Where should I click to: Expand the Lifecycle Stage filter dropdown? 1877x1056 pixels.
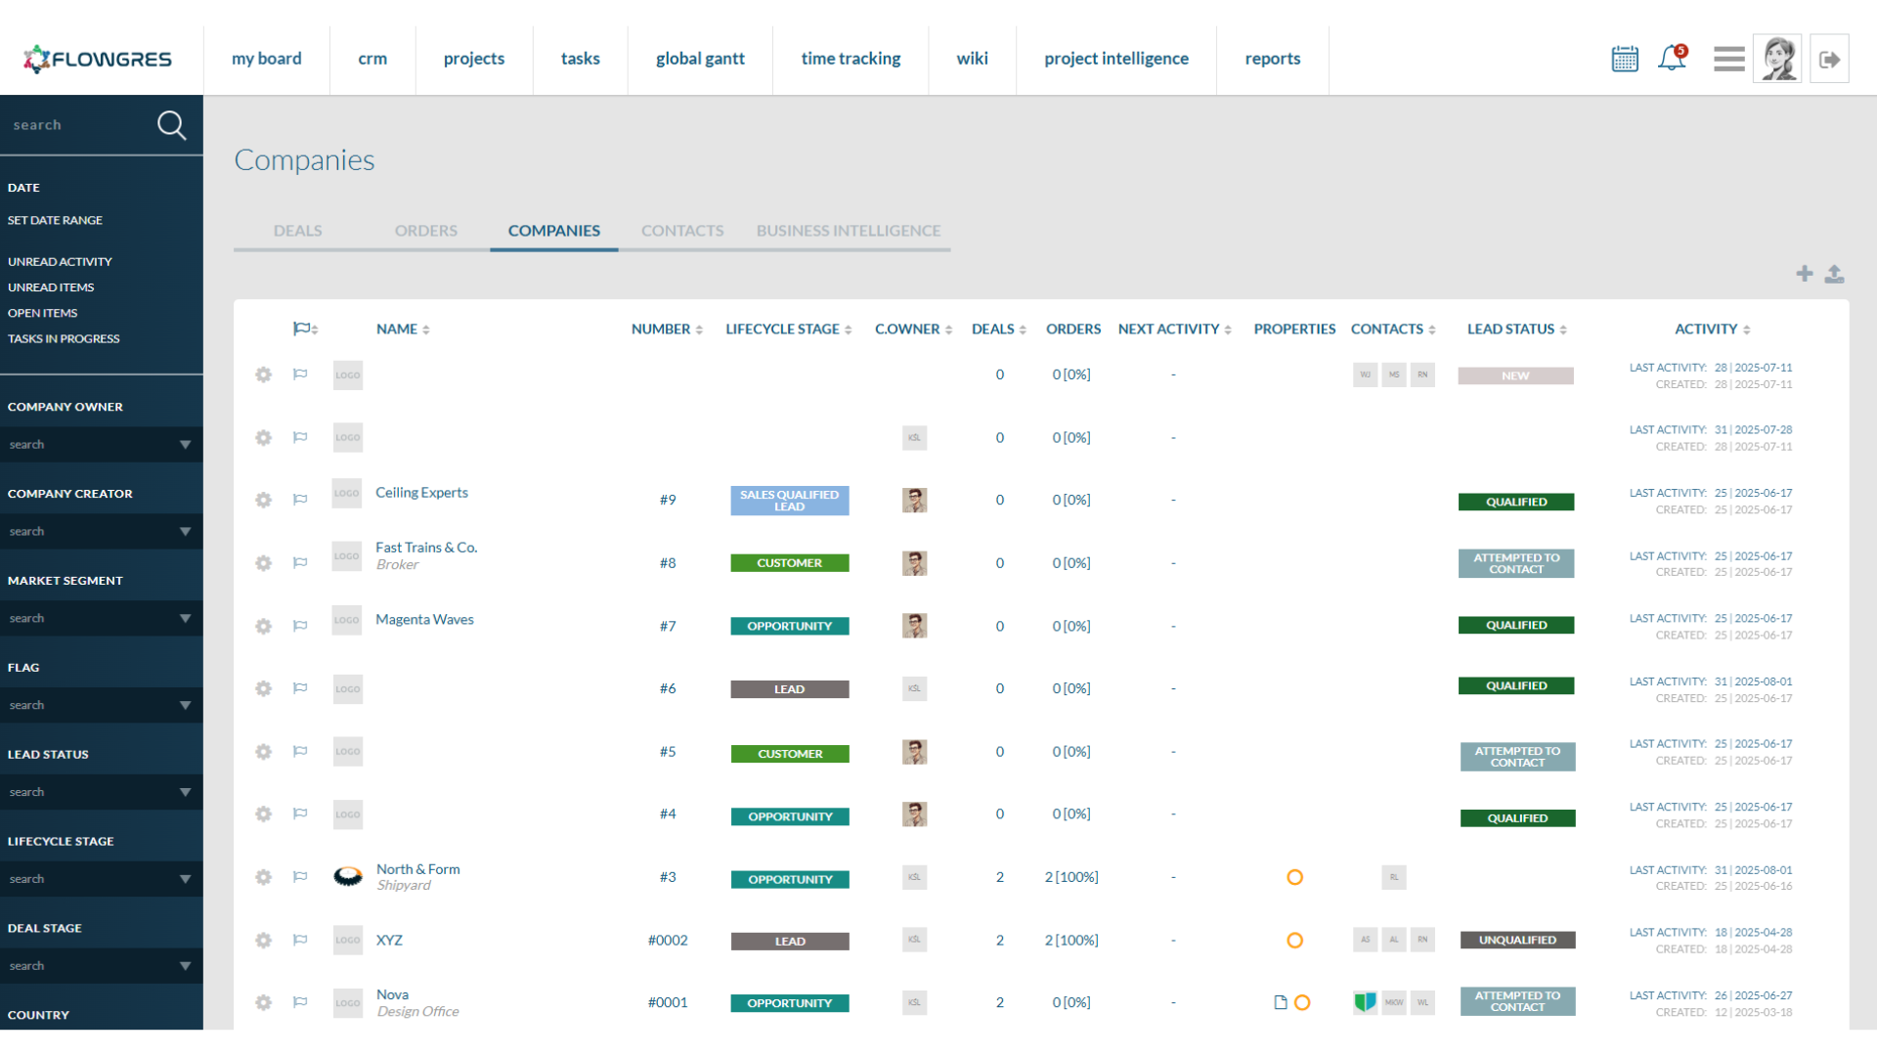click(102, 879)
